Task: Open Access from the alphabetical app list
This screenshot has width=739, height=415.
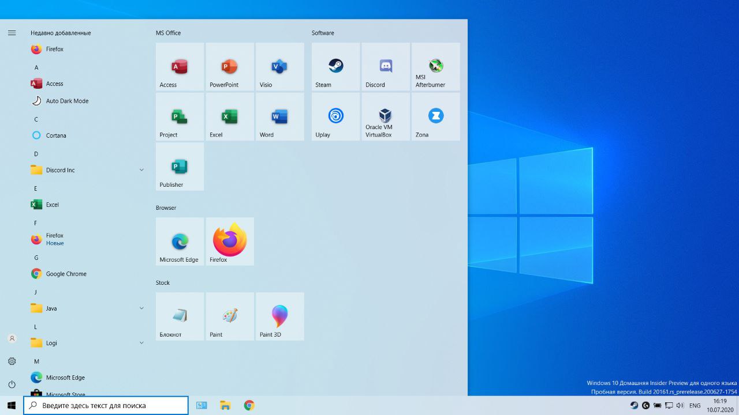Action: tap(87, 84)
